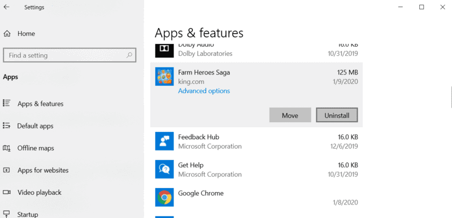Open the Apps & features section
452x218 pixels.
click(40, 104)
